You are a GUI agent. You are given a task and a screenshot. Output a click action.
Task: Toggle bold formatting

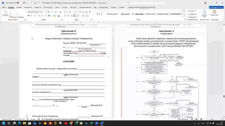[x=28, y=15]
